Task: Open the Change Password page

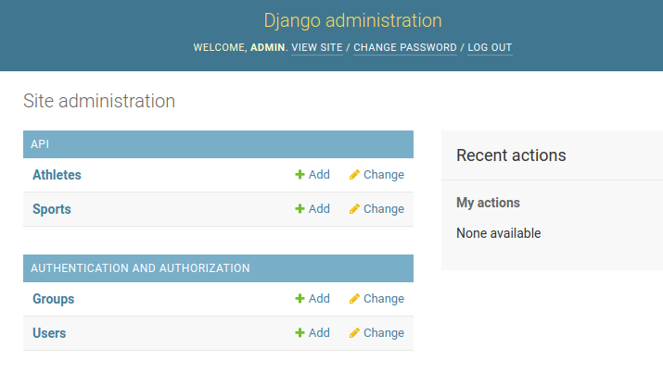Action: pyautogui.click(x=405, y=47)
